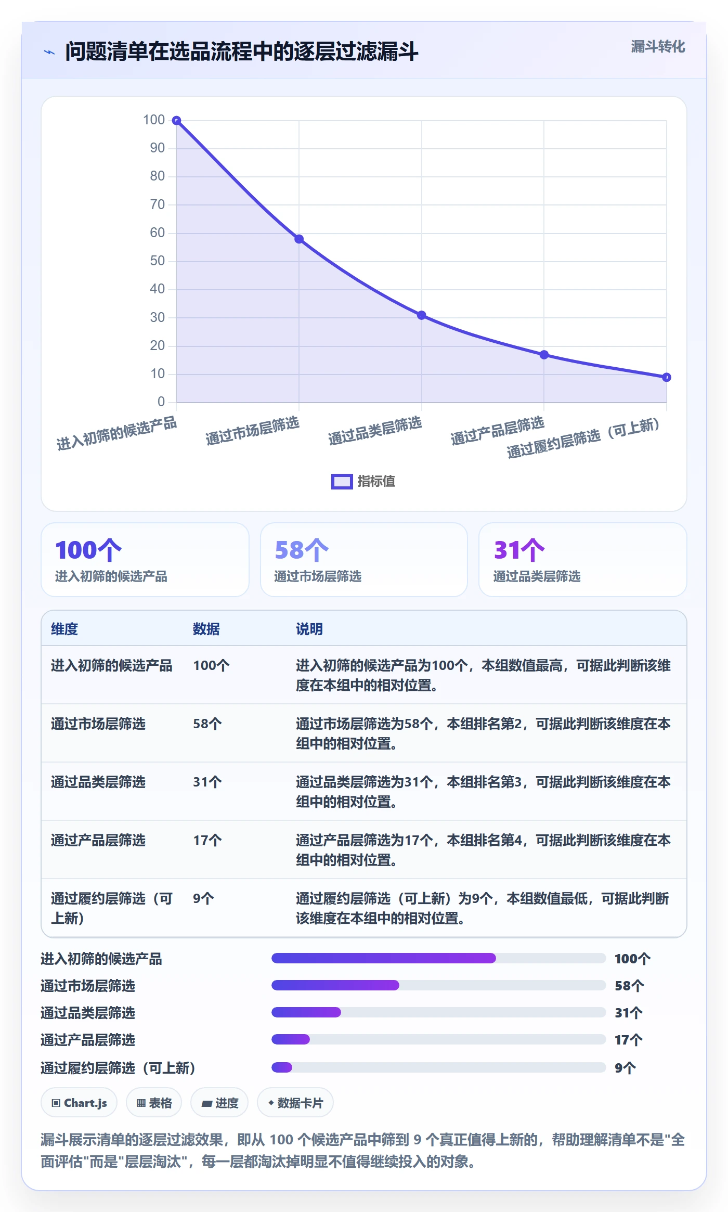Select the 31个 通过品类层筛选 card
728x1212 pixels.
pyautogui.click(x=582, y=560)
